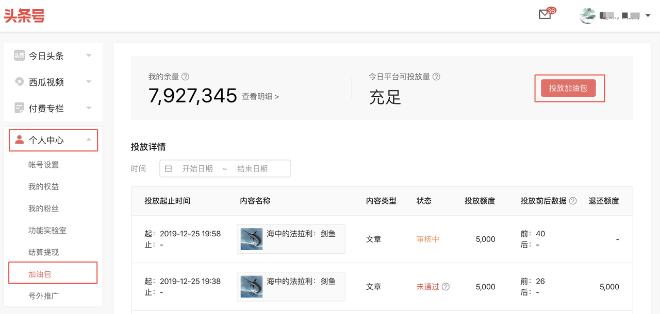Collapse the 个人中心 section
The width and height of the screenshot is (660, 314).
point(88,139)
